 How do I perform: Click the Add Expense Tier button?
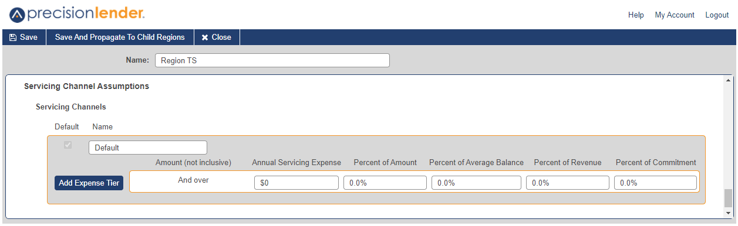click(x=89, y=183)
